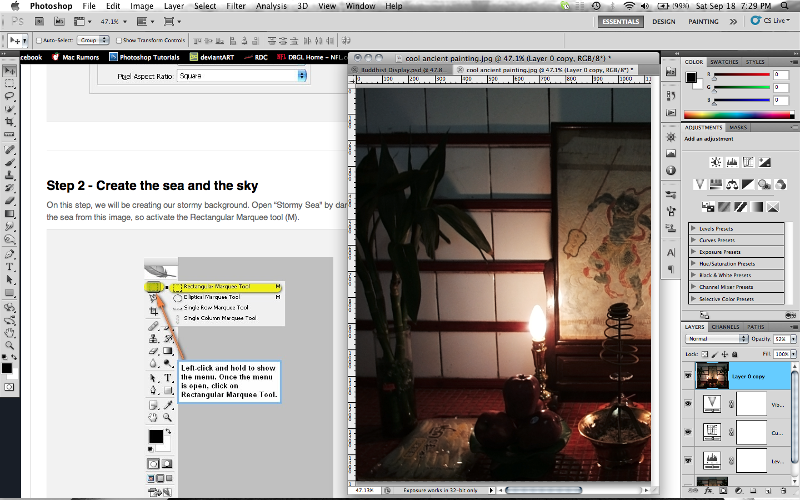Add a Brightness/Contrast adjustment
800x500 pixels.
pyautogui.click(x=716, y=162)
